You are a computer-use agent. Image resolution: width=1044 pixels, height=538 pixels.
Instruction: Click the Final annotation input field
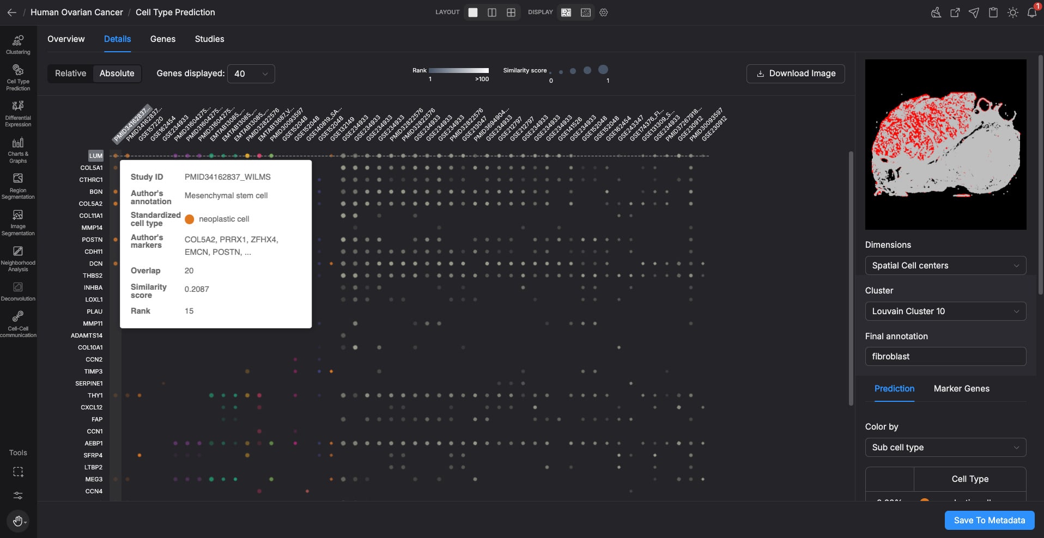click(945, 357)
